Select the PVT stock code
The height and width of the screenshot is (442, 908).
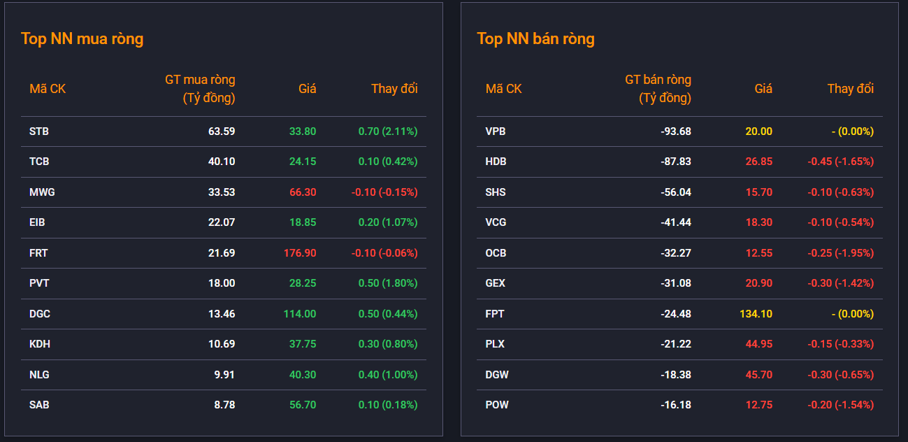pyautogui.click(x=39, y=283)
